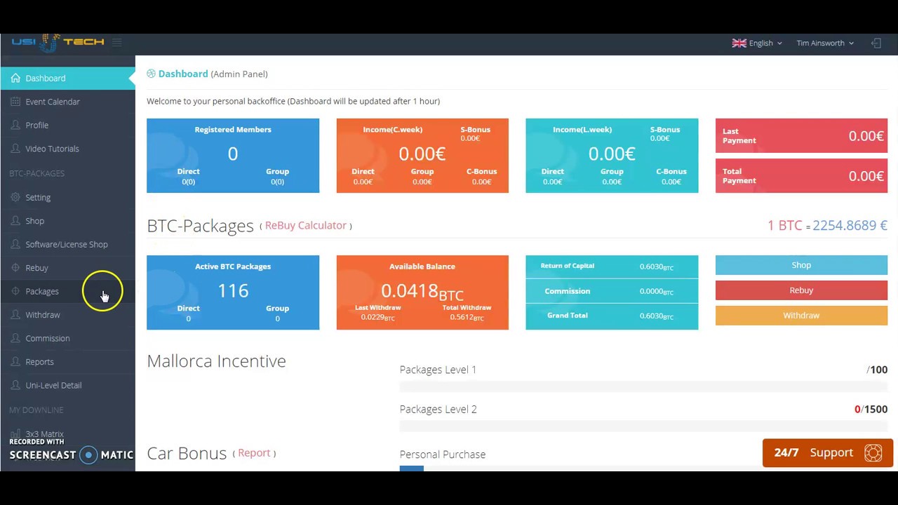
Task: Click the orange Withdraw button
Action: pos(801,316)
